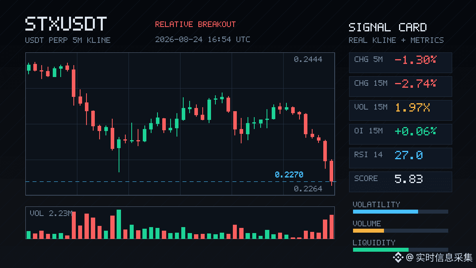The width and height of the screenshot is (476, 268).
Task: Open the CHG 15M metric card
Action: [x=400, y=86]
